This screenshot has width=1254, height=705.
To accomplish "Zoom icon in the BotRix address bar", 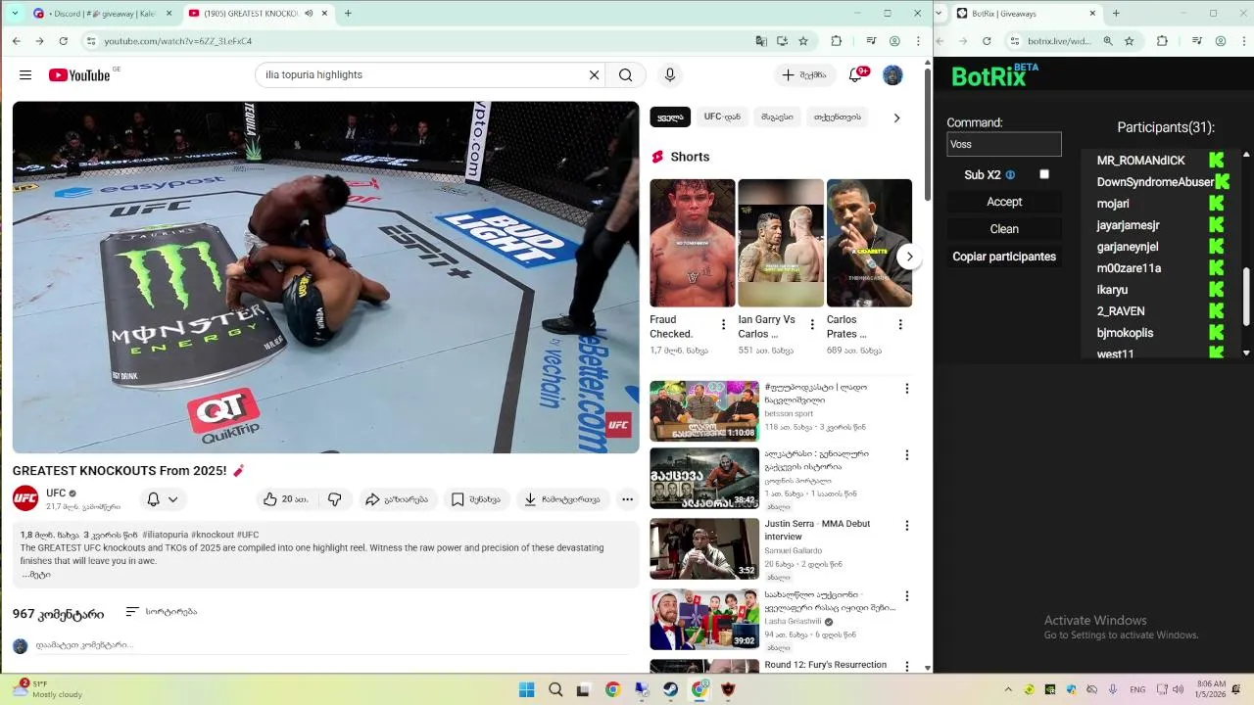I will 1108,41.
